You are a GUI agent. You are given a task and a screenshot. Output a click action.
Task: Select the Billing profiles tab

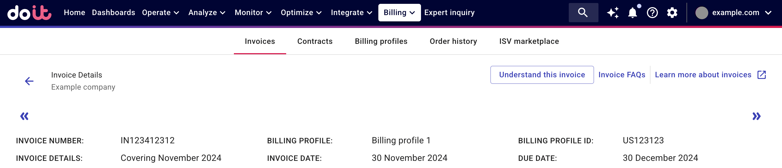click(x=381, y=41)
